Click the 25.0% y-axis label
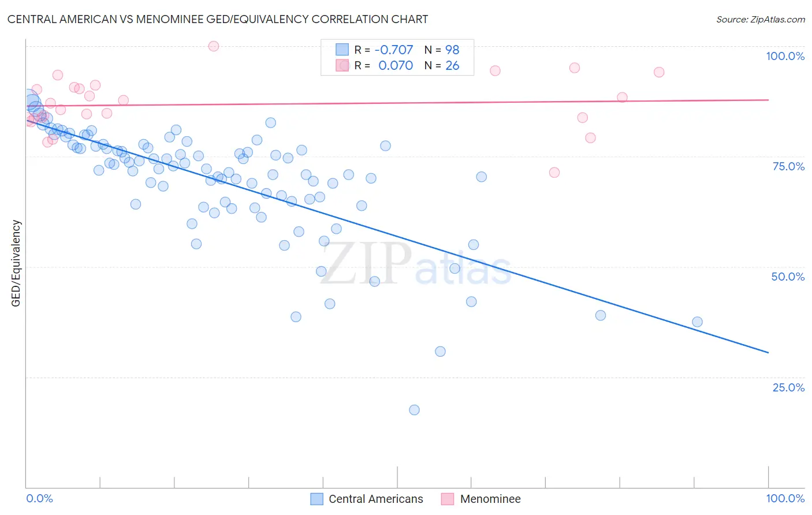Screen dimensions: 812x515 788,387
